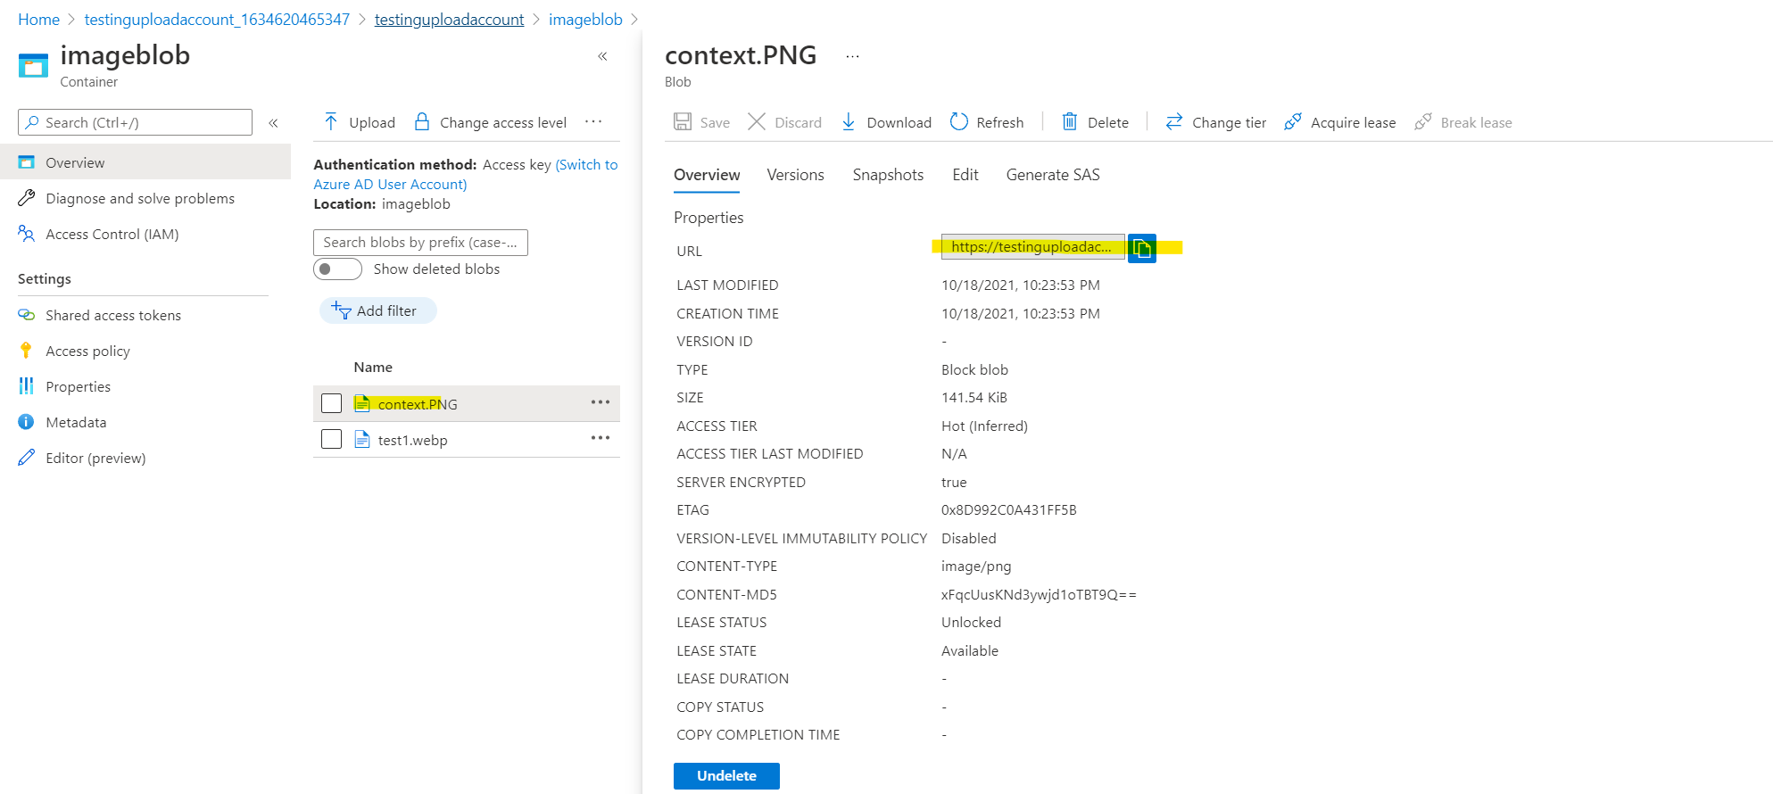This screenshot has width=1773, height=794.
Task: Click the blob URL text field
Action: point(1032,247)
